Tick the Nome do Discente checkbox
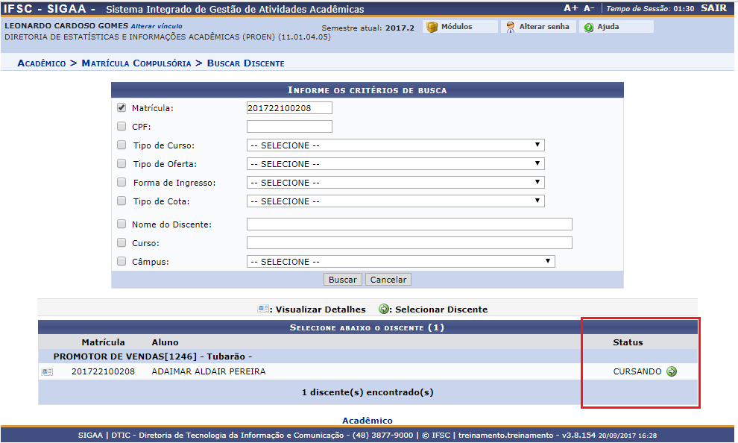738x443 pixels. click(x=122, y=224)
